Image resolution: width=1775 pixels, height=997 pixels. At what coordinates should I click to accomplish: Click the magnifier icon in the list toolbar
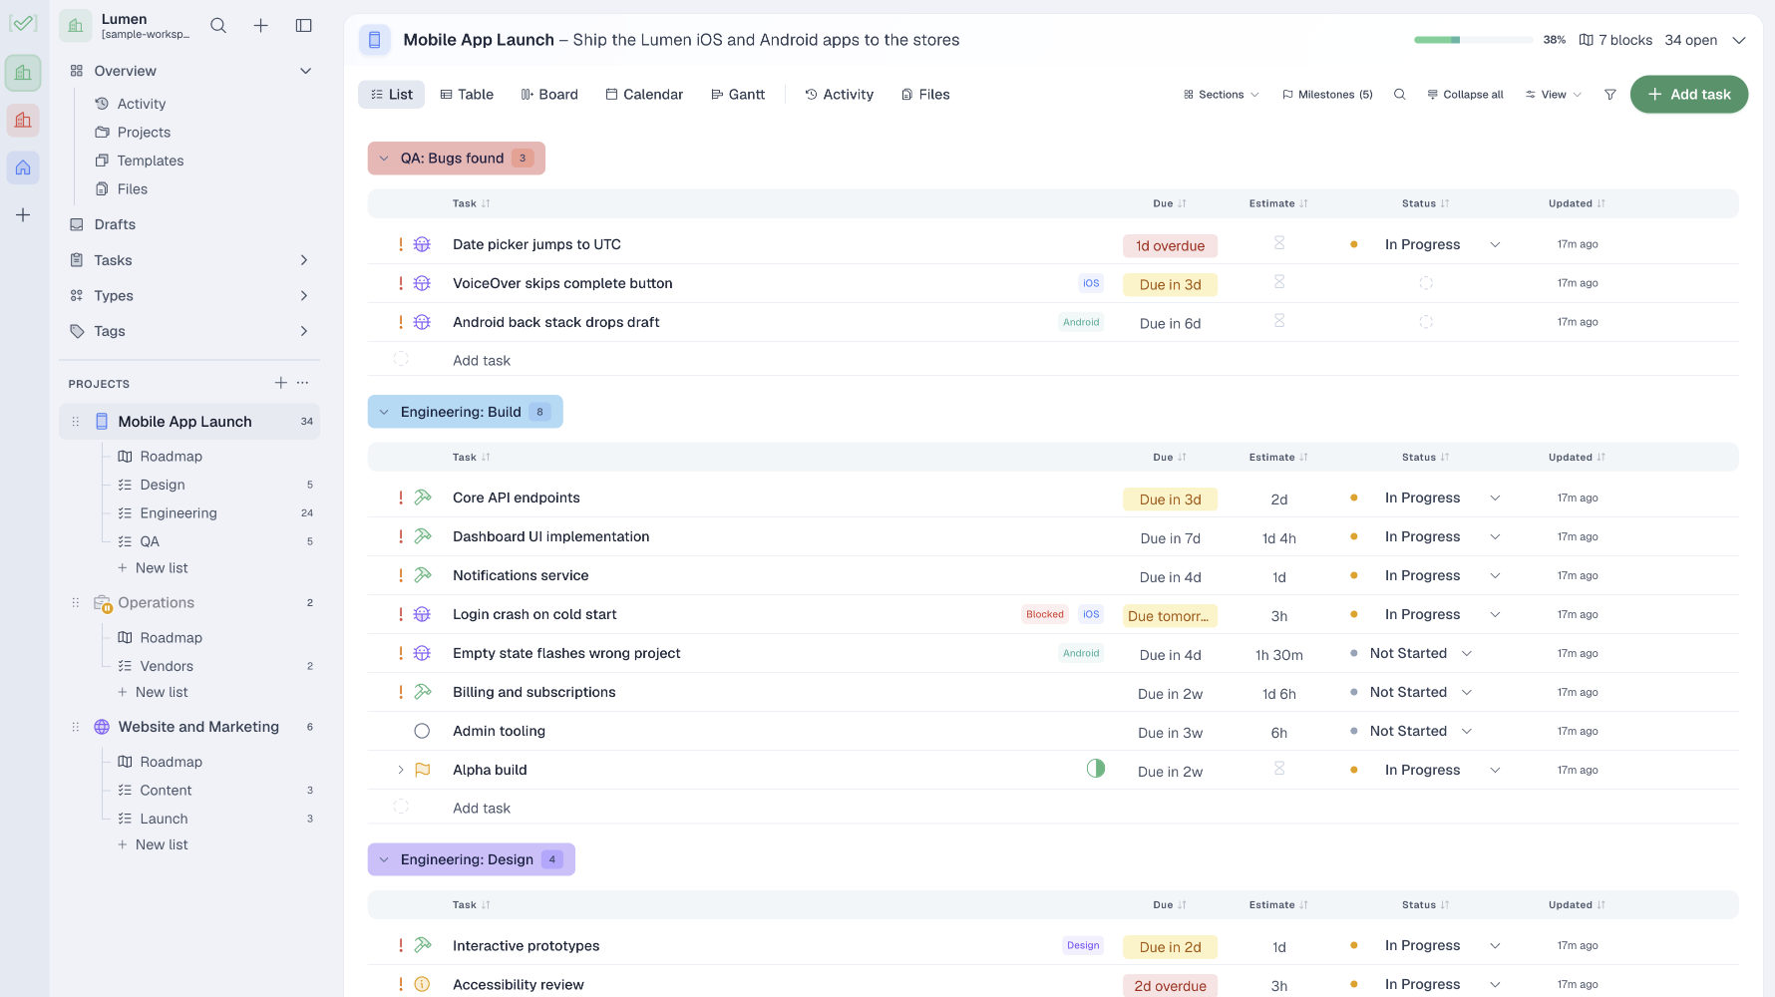1400,95
